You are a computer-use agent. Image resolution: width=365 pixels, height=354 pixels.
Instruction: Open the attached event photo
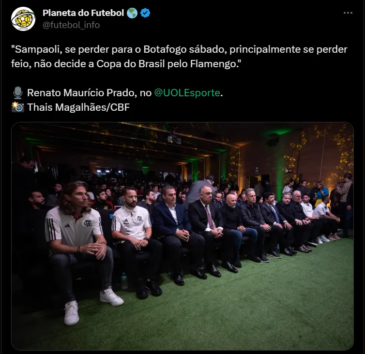click(x=182, y=236)
